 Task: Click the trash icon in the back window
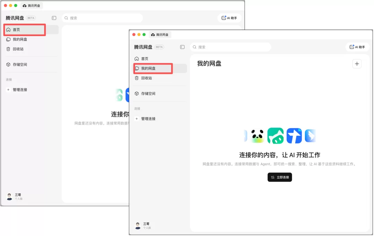[8, 49]
